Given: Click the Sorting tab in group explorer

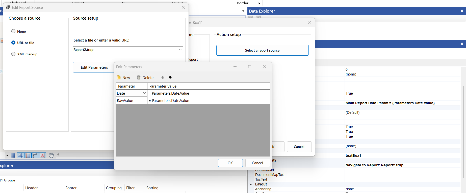Looking at the screenshot, I should coord(152,188).
